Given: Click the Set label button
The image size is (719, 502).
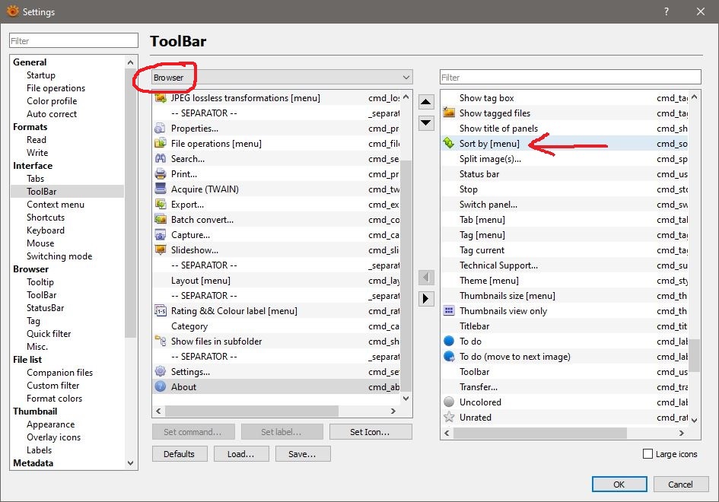Looking at the screenshot, I should coord(282,432).
